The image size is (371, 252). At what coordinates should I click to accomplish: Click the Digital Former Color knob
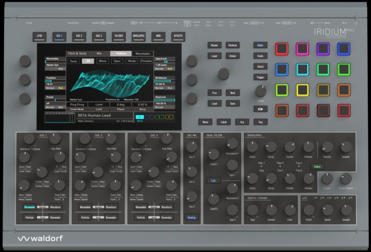[290, 210]
